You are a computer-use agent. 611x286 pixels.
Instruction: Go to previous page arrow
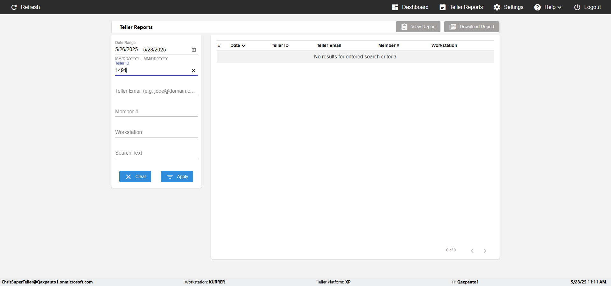pyautogui.click(x=472, y=251)
